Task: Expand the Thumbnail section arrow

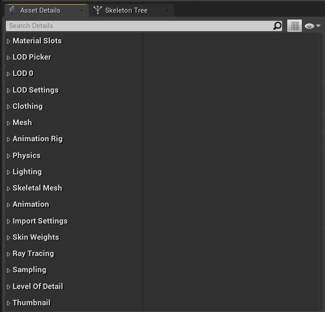Action: point(8,303)
